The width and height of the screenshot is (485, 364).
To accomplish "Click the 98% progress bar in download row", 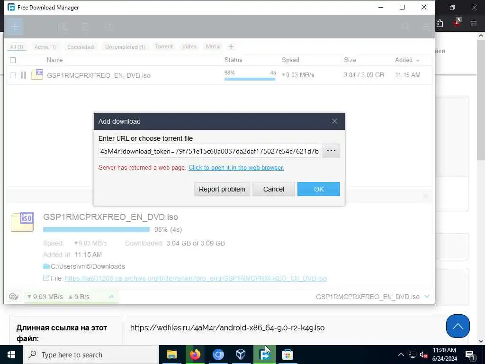I will [250, 79].
